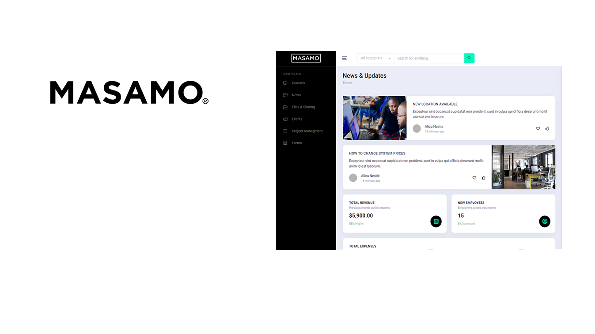Go to Events in sidebar
This screenshot has height=334, width=595.
tap(297, 119)
